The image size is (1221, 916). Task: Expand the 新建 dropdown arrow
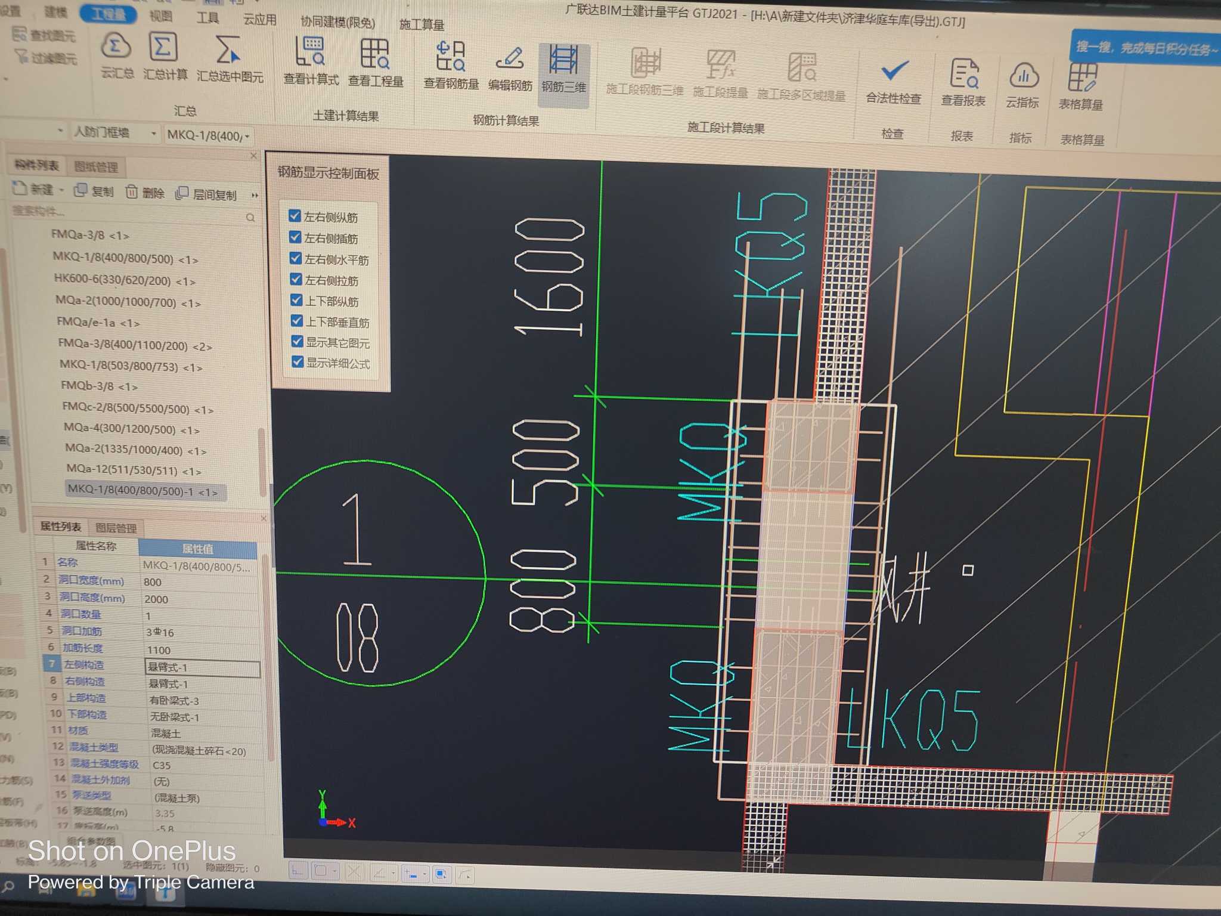(61, 190)
